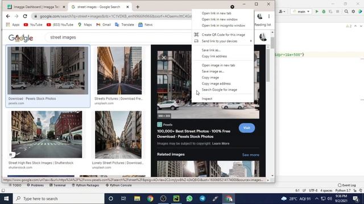Image resolution: width=364 pixels, height=204 pixels.
Task: Open the 100,000+ Best Street Photos title link
Action: click(x=193, y=134)
